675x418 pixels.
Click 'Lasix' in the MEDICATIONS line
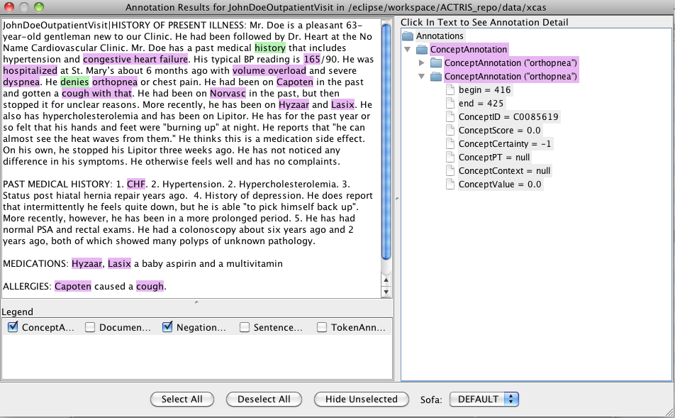pyautogui.click(x=119, y=263)
